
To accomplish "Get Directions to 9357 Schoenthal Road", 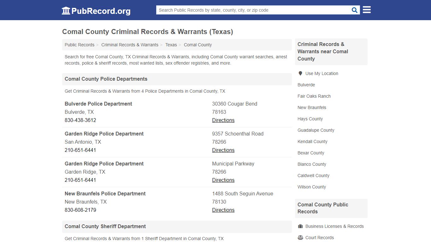I will (x=223, y=150).
